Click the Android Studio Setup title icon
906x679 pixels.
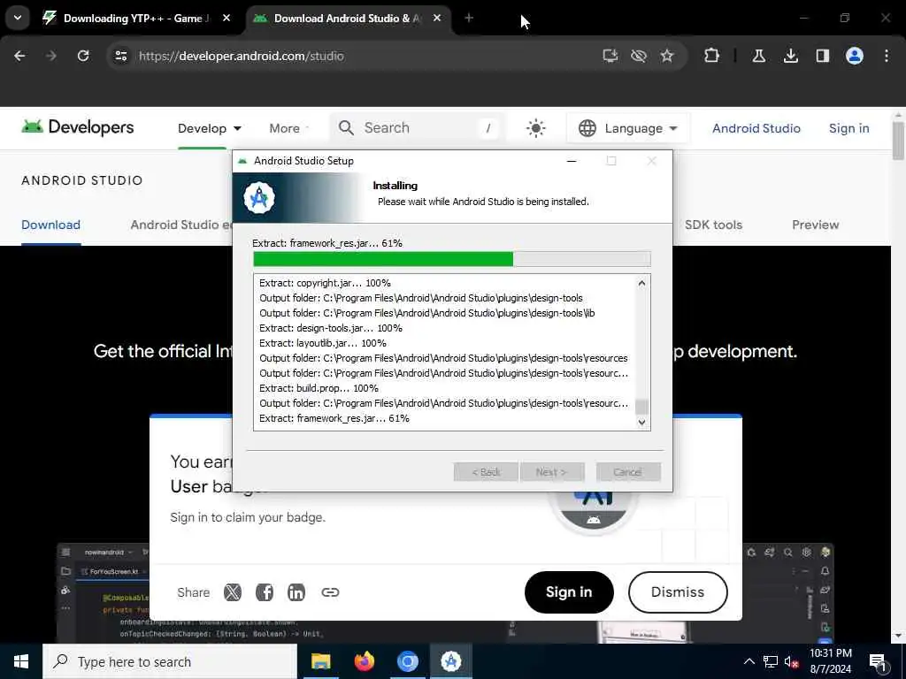[x=242, y=161]
